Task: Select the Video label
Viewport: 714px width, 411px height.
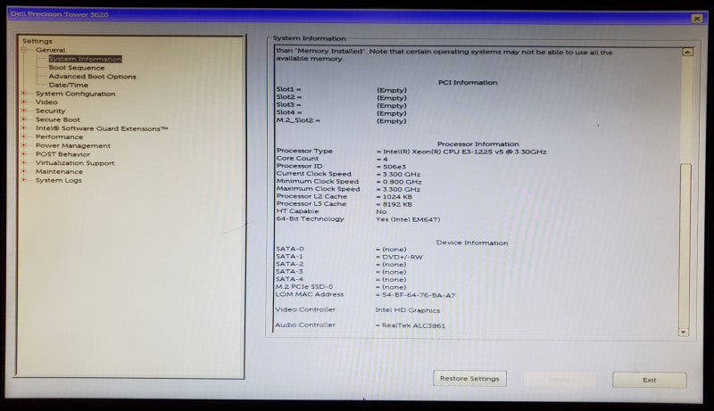Action: (46, 103)
